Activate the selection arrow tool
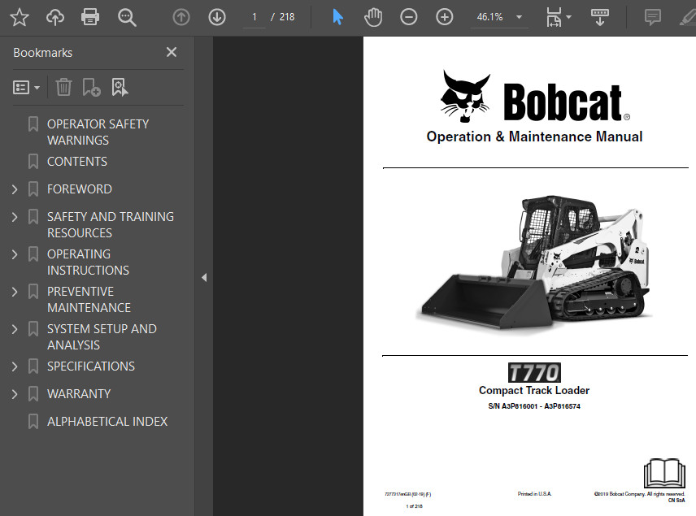696x516 pixels. [337, 17]
